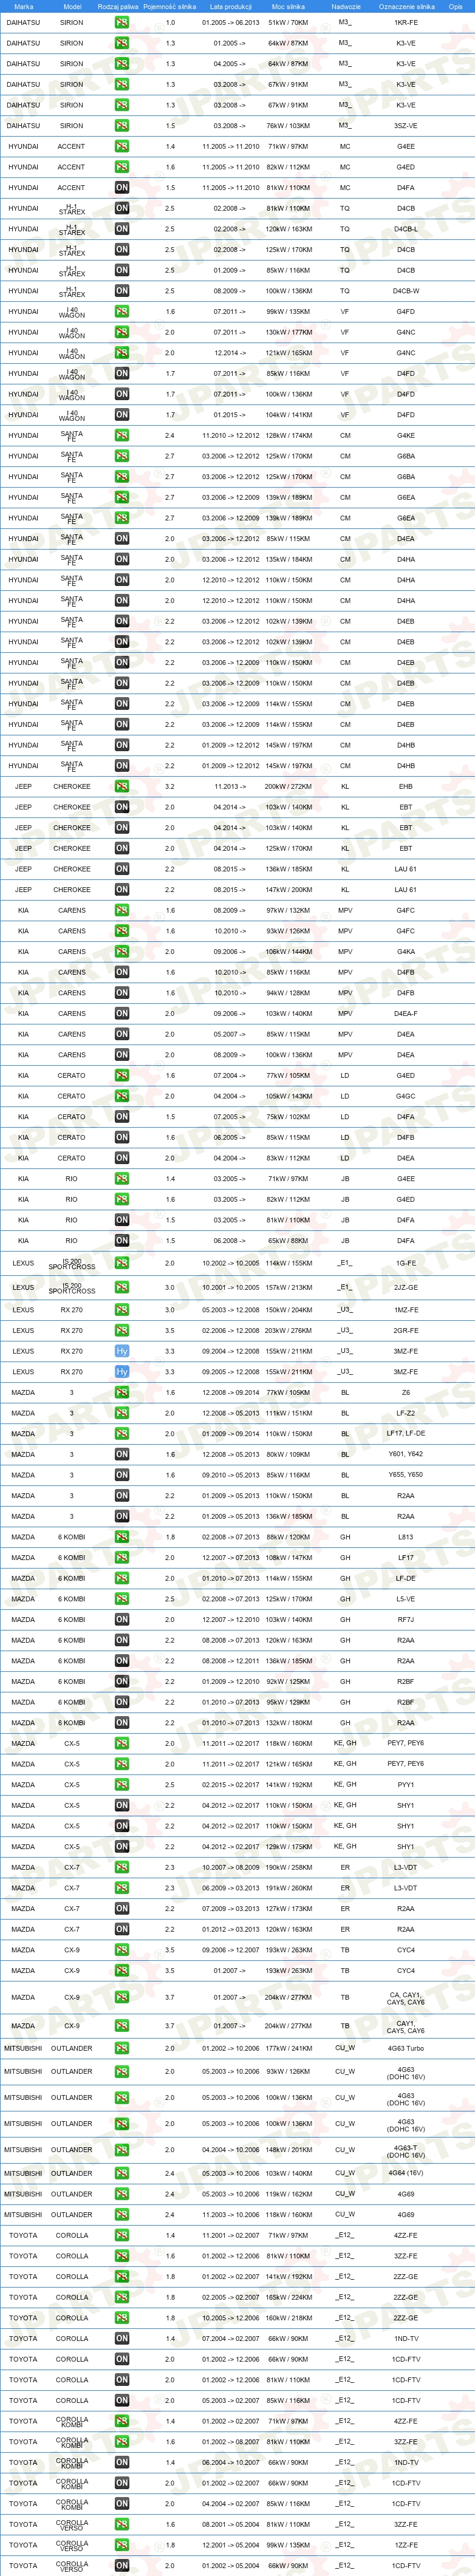Click petrol icon in Kia Rio G4EE row
This screenshot has width=475, height=2576.
pos(121,1178)
